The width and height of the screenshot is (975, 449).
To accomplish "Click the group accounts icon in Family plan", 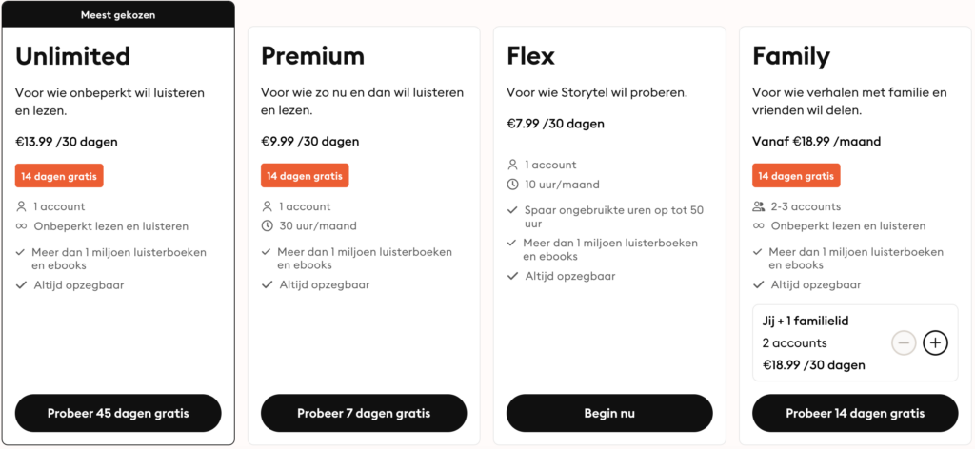I will pos(759,206).
